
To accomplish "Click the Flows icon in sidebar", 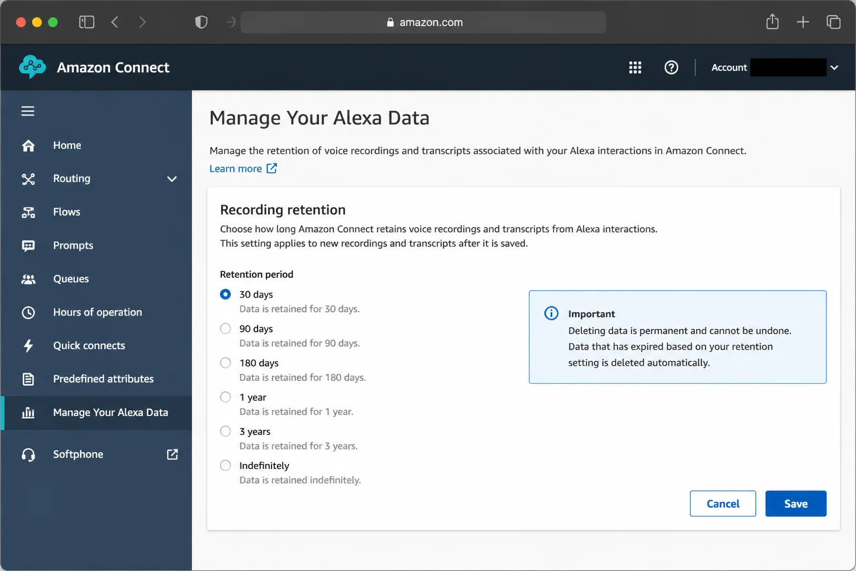I will (x=28, y=212).
